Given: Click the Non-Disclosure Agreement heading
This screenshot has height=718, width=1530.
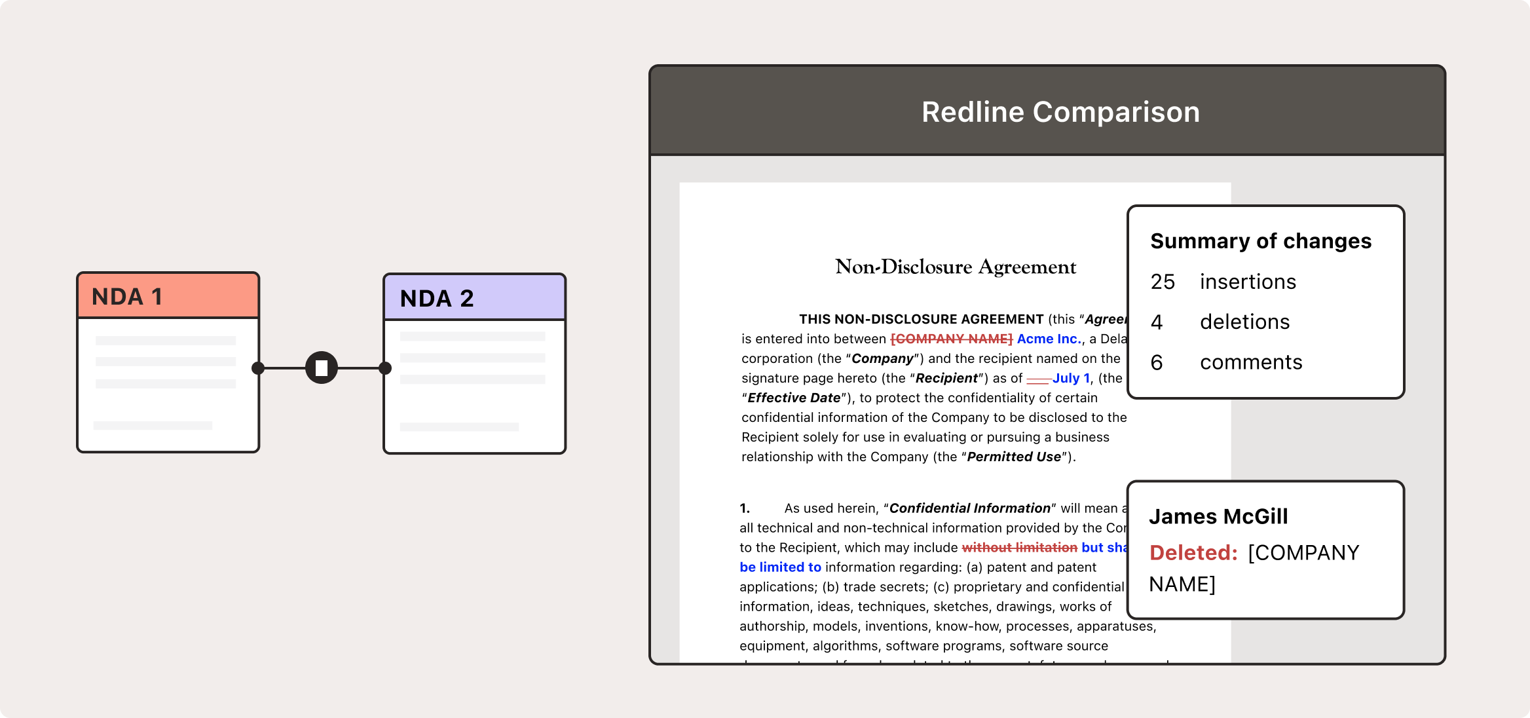Looking at the screenshot, I should pos(956,267).
